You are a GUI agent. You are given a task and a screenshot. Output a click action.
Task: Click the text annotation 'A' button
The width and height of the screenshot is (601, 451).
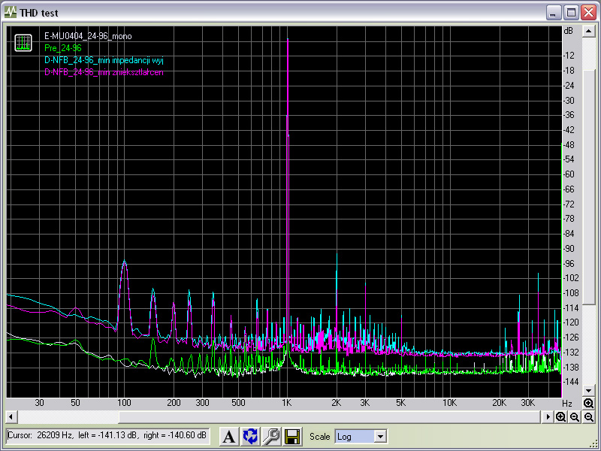pos(229,437)
